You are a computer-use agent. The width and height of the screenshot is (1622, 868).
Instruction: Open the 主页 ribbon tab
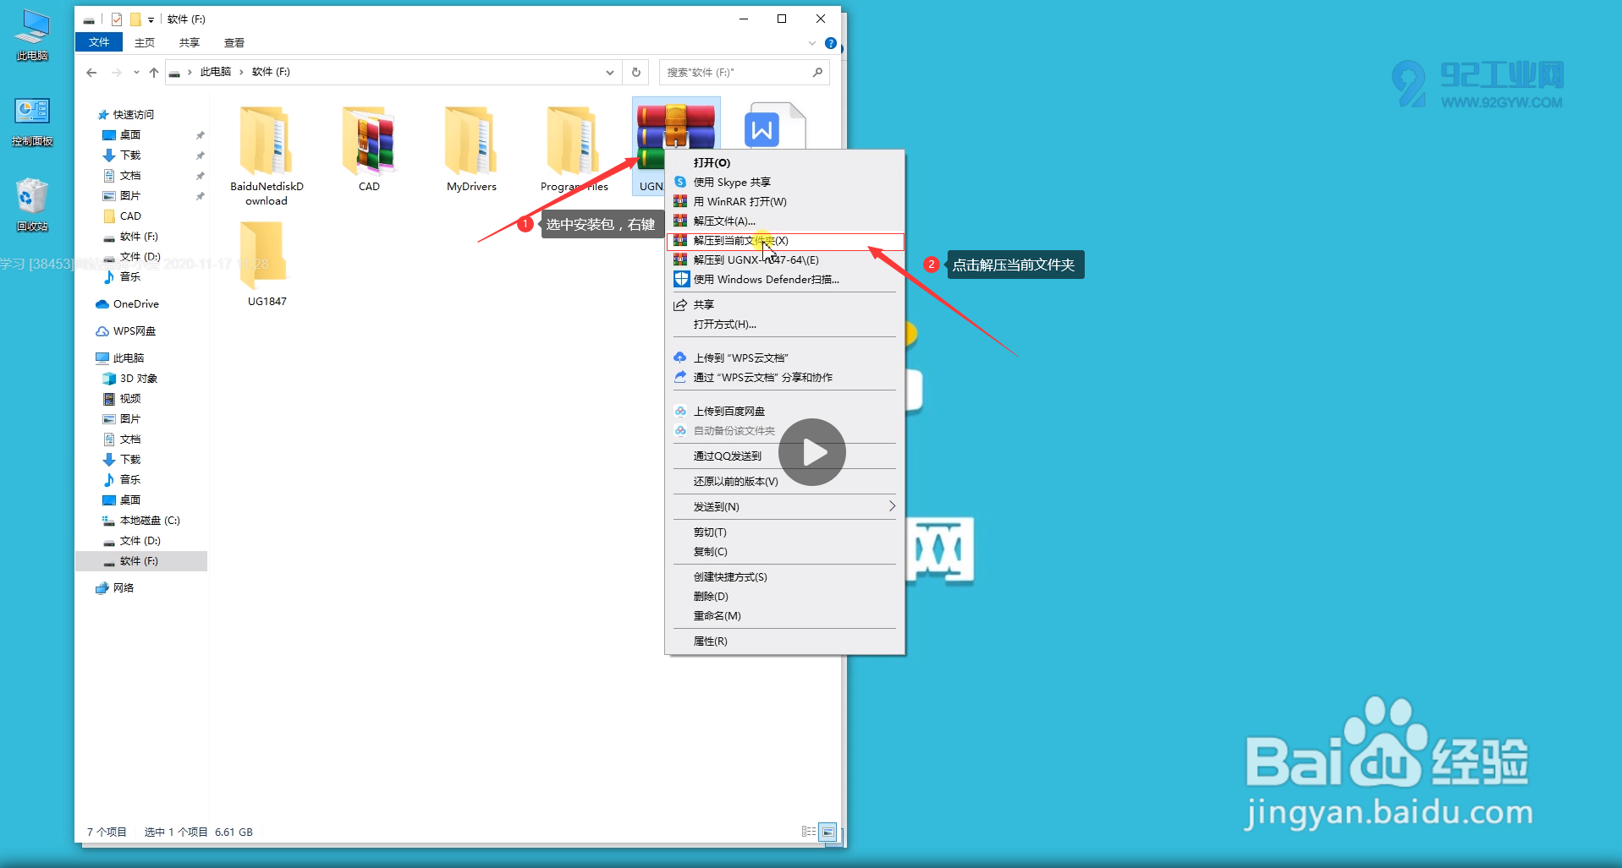(145, 42)
